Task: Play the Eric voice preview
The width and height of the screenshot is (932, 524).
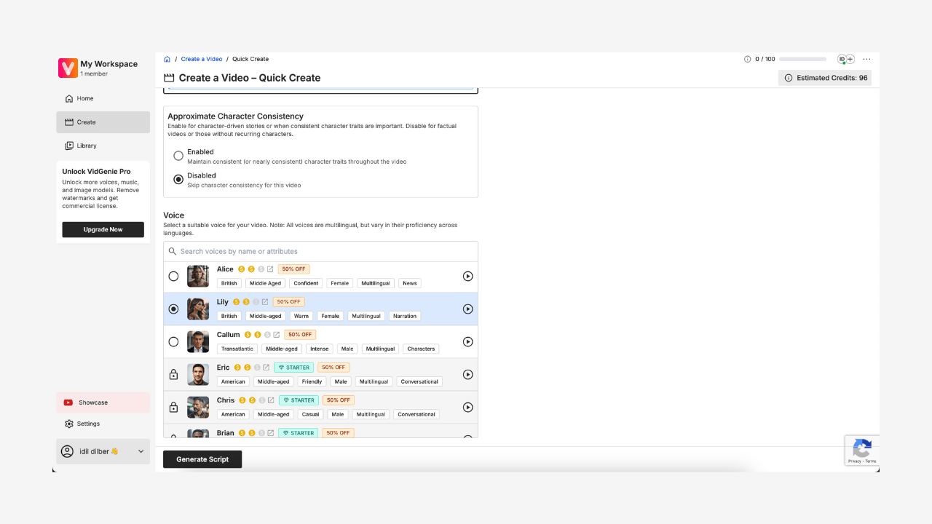Action: click(x=468, y=374)
